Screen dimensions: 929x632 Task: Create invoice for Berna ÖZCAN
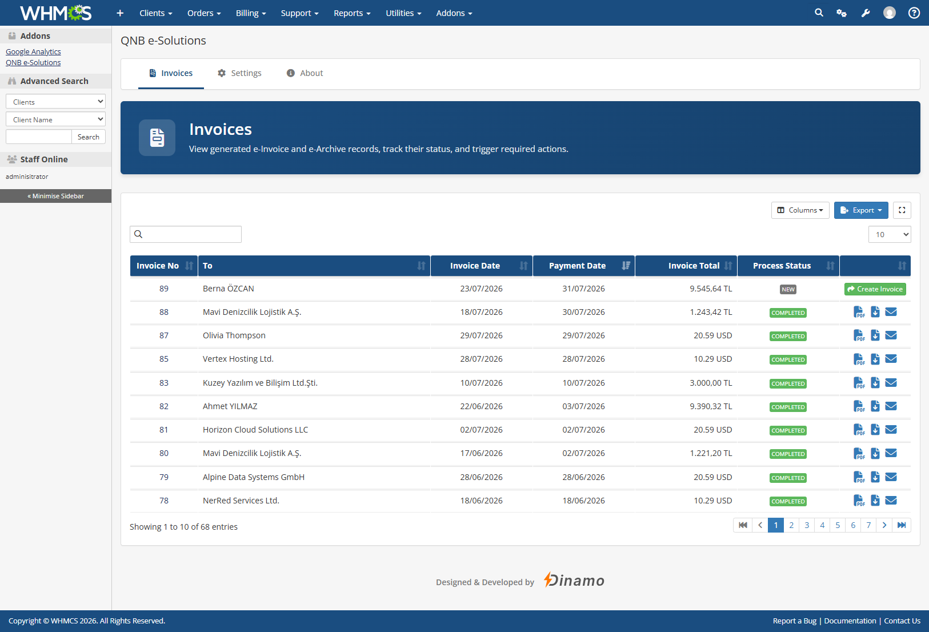(x=875, y=289)
